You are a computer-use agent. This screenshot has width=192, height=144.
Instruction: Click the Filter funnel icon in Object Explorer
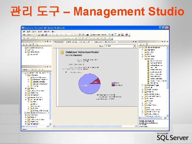pyautogui.click(x=42, y=70)
